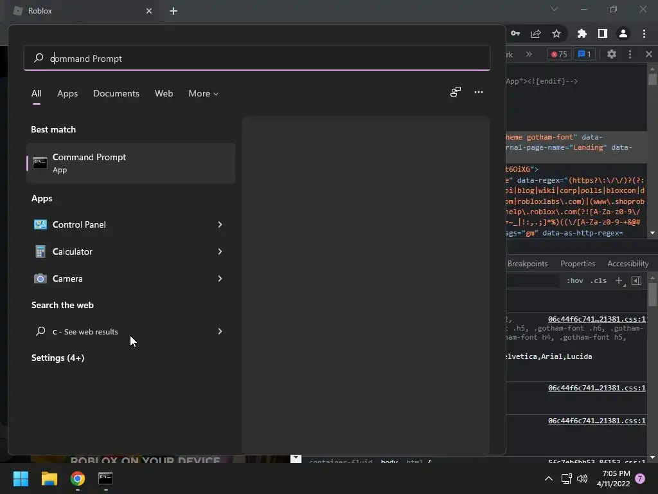The width and height of the screenshot is (658, 494).
Task: Expand web results chevron for 'c'
Action: (220, 331)
